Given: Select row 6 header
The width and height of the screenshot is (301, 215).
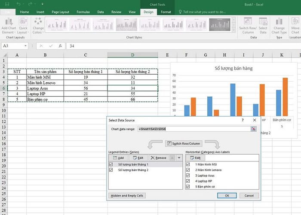Looking at the screenshot, I should 3,88.
